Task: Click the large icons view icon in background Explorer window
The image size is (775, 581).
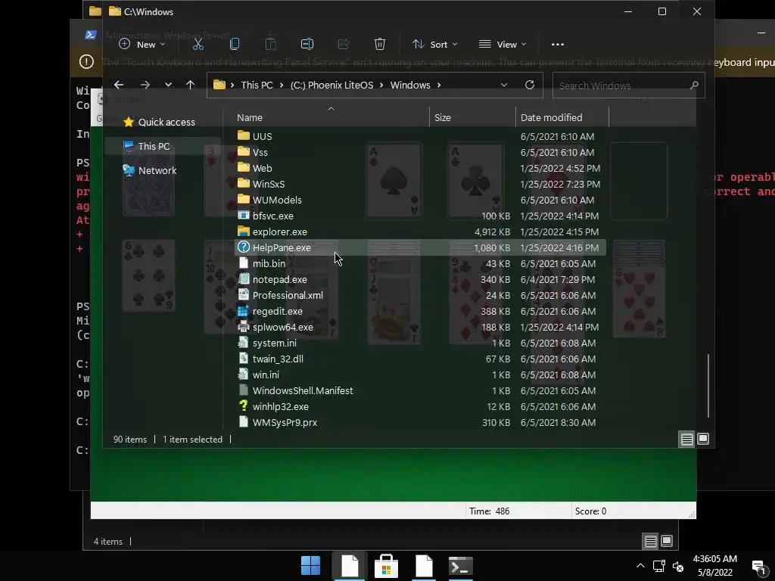Action: (x=666, y=542)
